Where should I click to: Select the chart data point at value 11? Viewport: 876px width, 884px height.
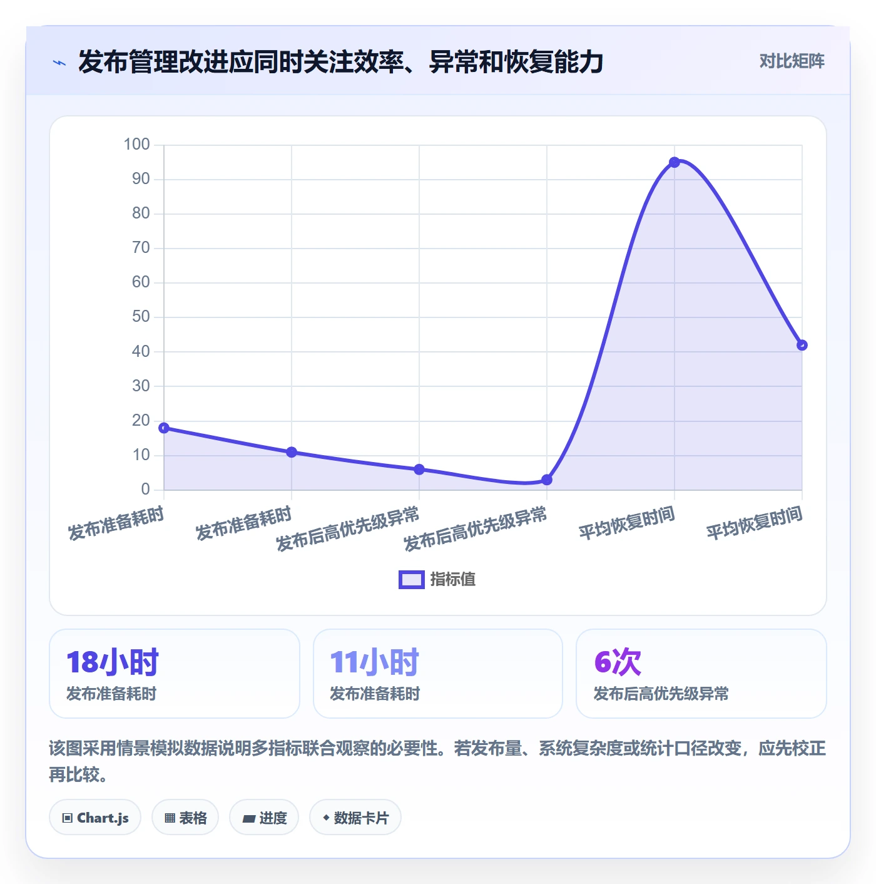(x=292, y=452)
